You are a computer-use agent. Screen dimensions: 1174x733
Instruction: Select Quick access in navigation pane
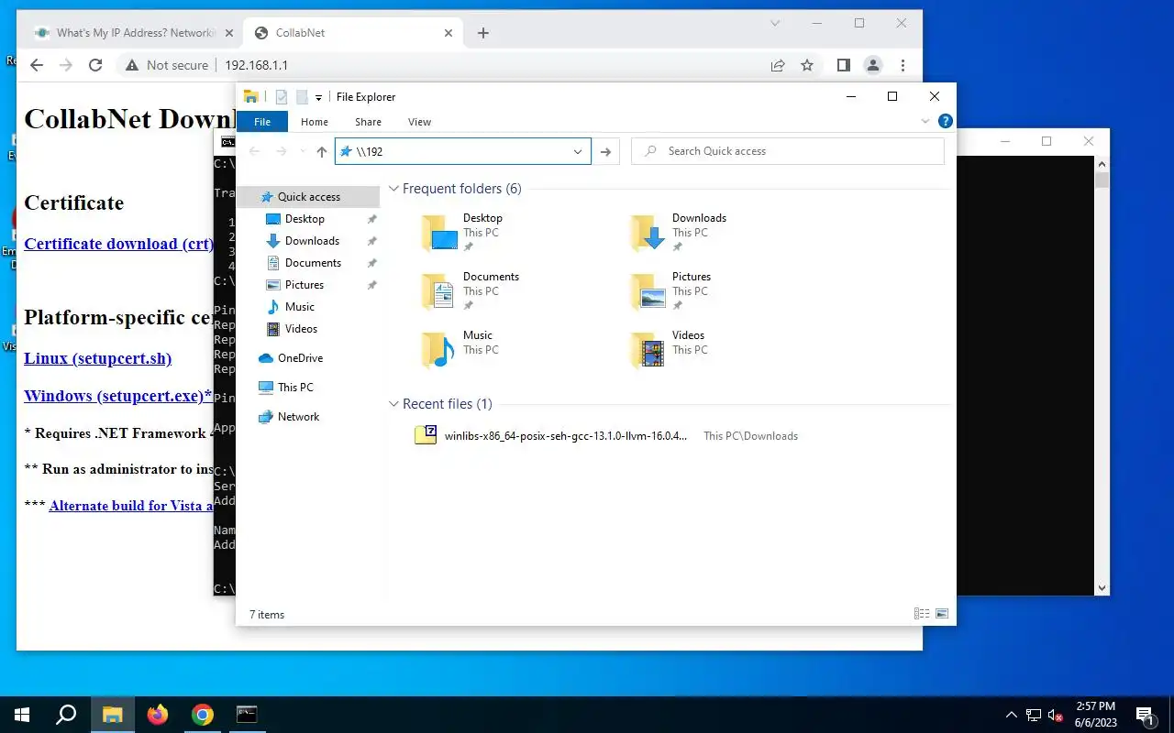[308, 197]
